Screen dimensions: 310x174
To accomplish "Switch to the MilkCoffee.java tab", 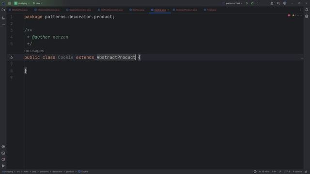I will pos(18,10).
